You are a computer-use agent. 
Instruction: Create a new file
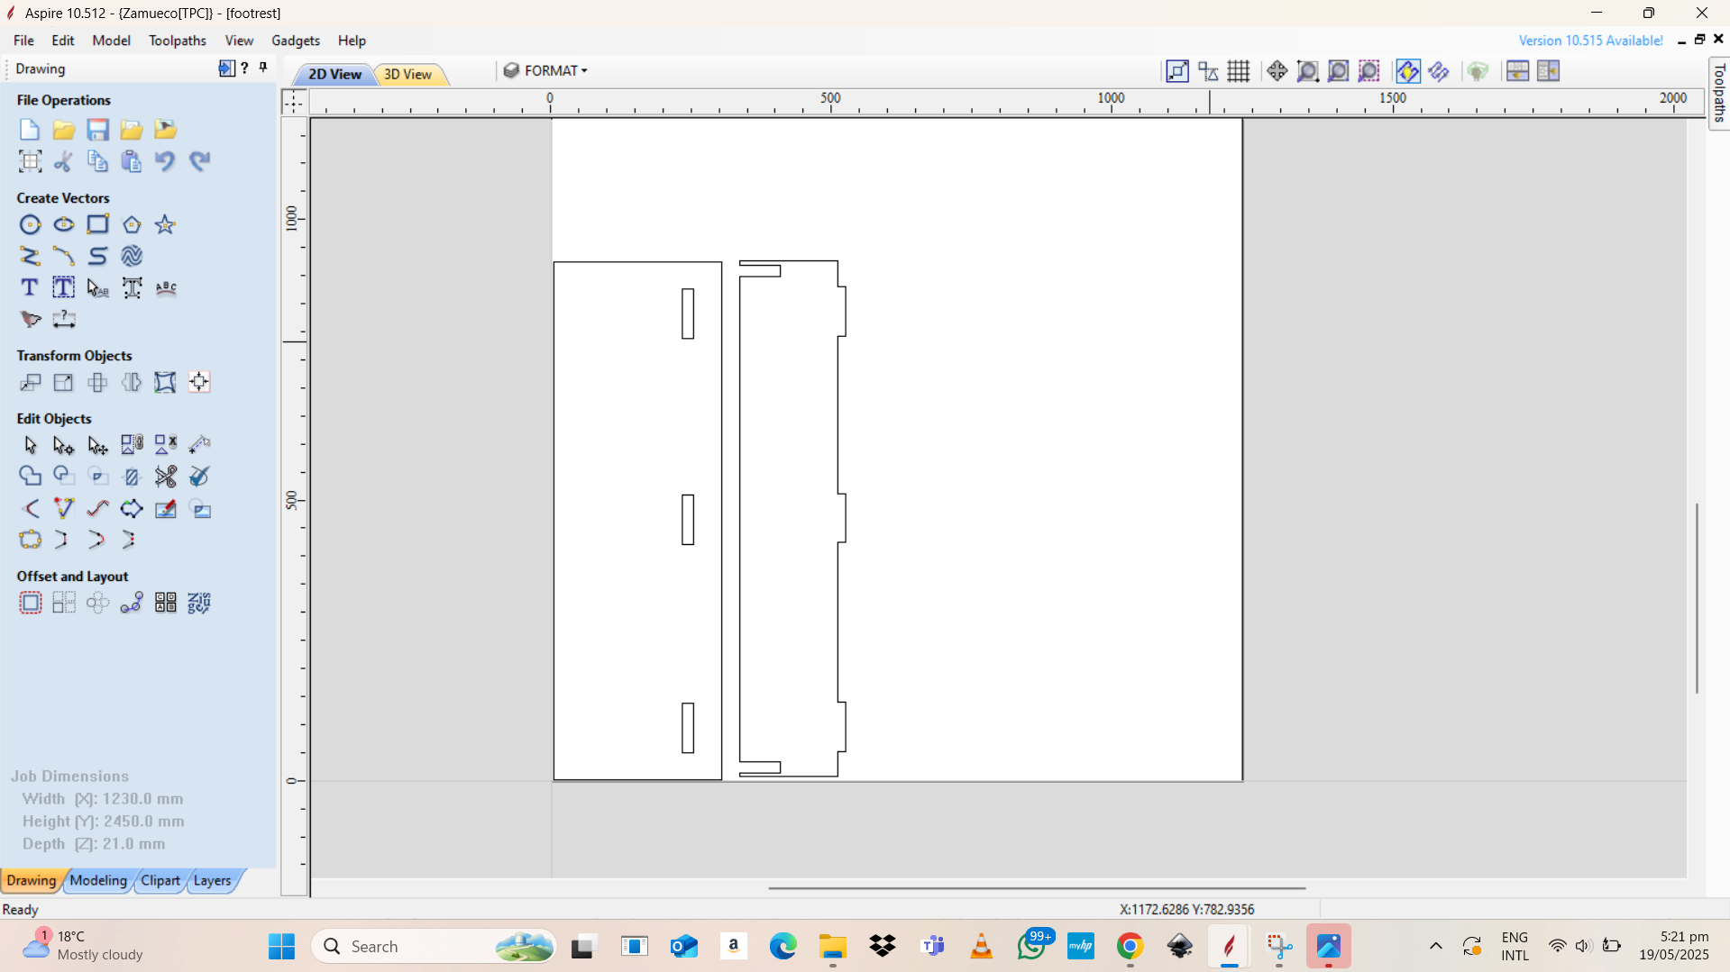click(30, 130)
